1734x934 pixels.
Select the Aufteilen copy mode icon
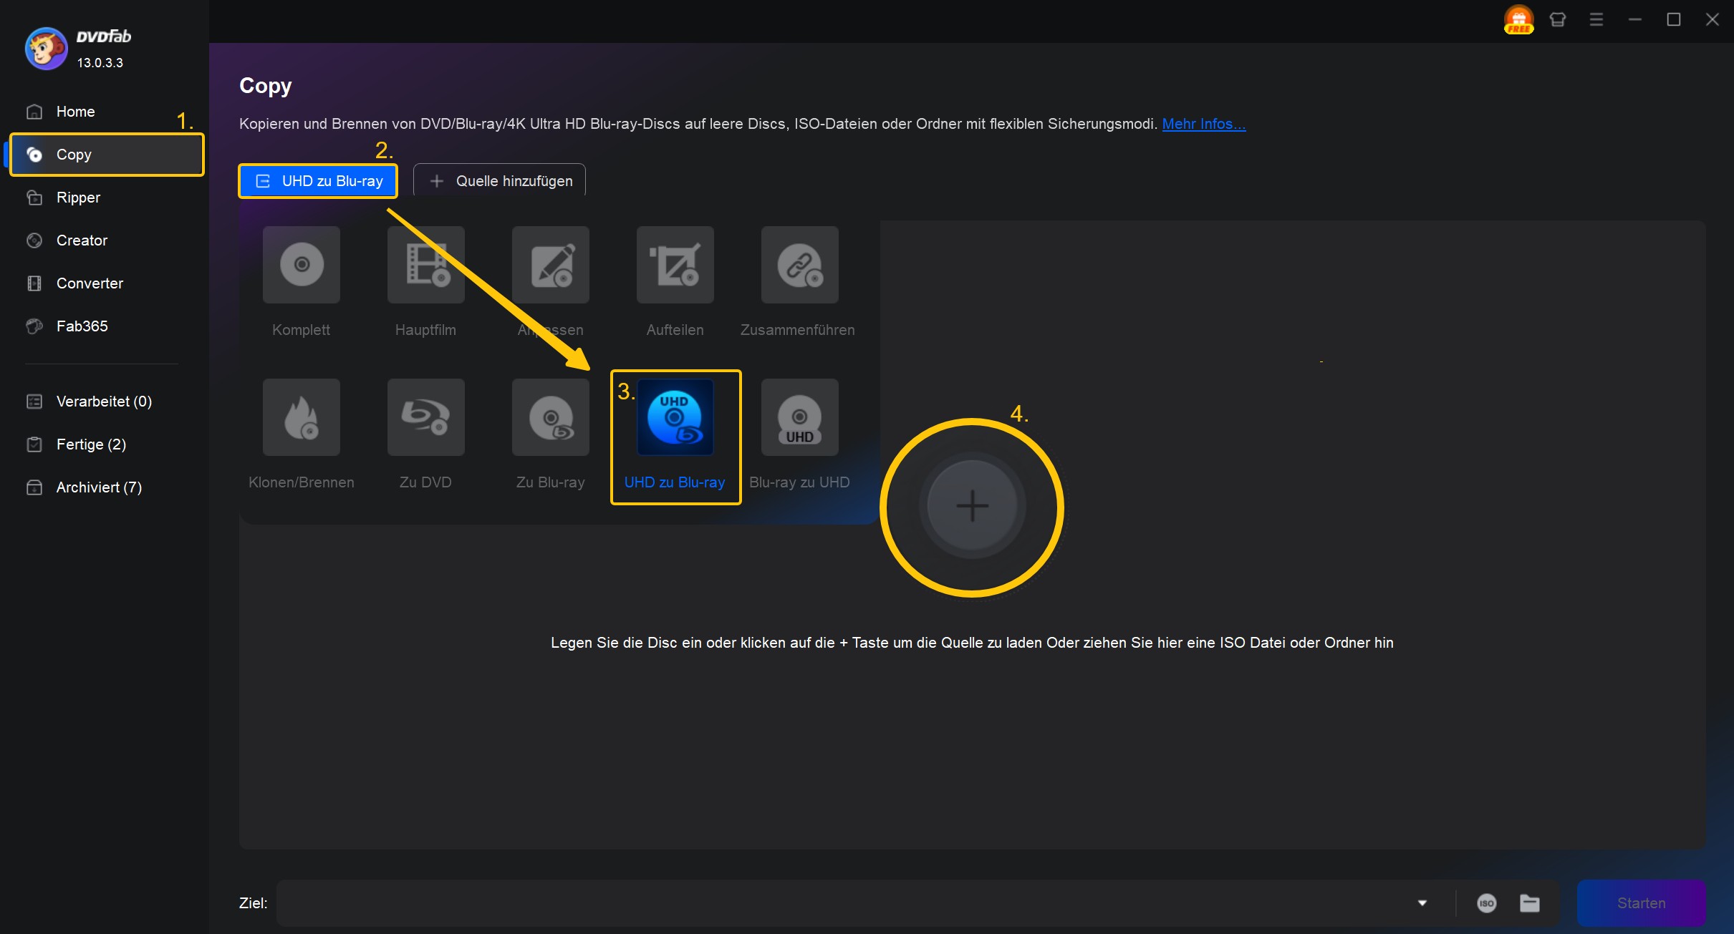click(675, 265)
